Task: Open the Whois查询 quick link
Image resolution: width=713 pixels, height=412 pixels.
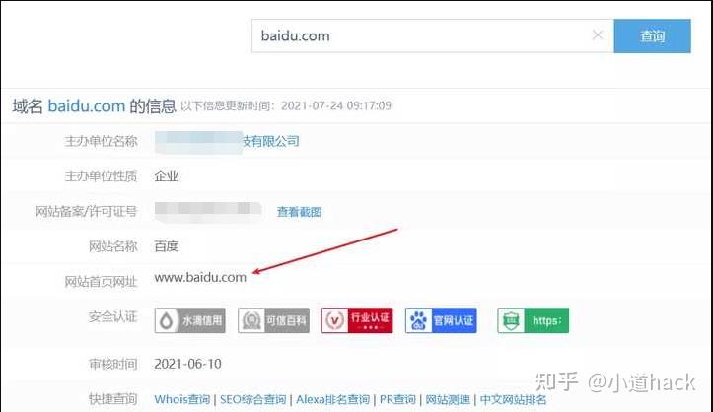Action: (181, 400)
